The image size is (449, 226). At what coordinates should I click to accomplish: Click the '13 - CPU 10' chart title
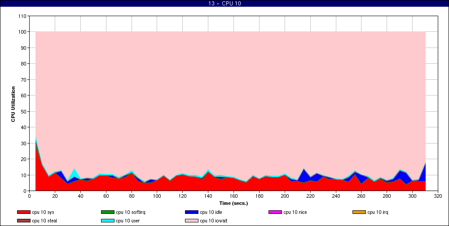(x=224, y=4)
